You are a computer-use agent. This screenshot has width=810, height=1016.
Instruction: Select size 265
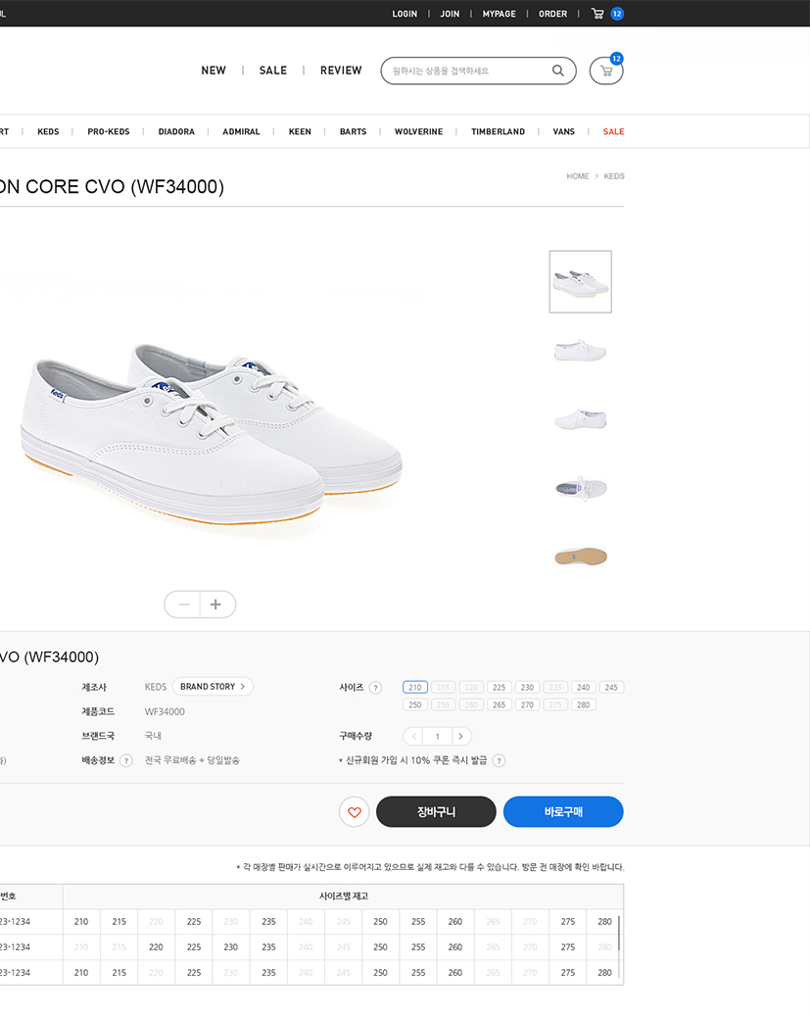click(x=499, y=704)
